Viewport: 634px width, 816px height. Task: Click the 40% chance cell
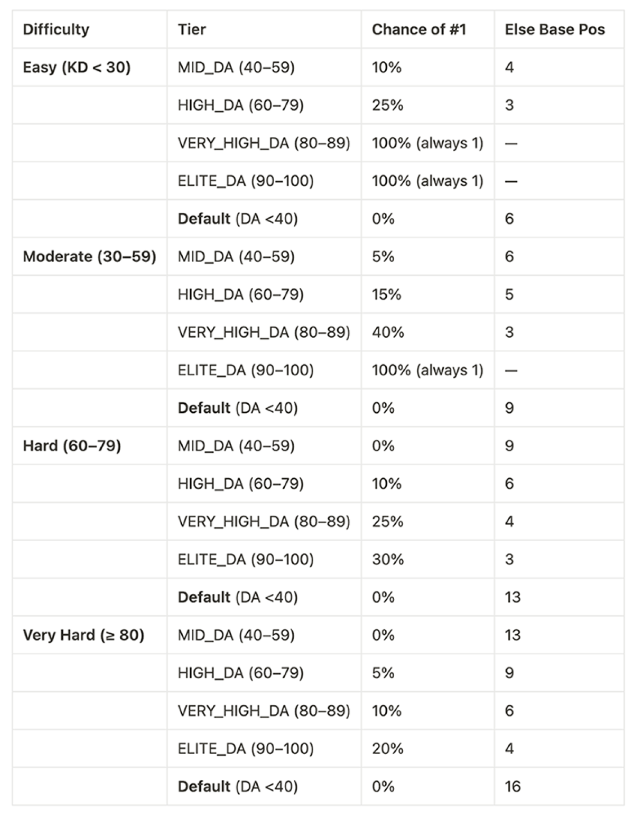click(388, 332)
